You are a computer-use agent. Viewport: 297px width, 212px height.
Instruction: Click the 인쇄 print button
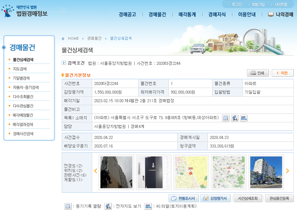[x=258, y=73]
